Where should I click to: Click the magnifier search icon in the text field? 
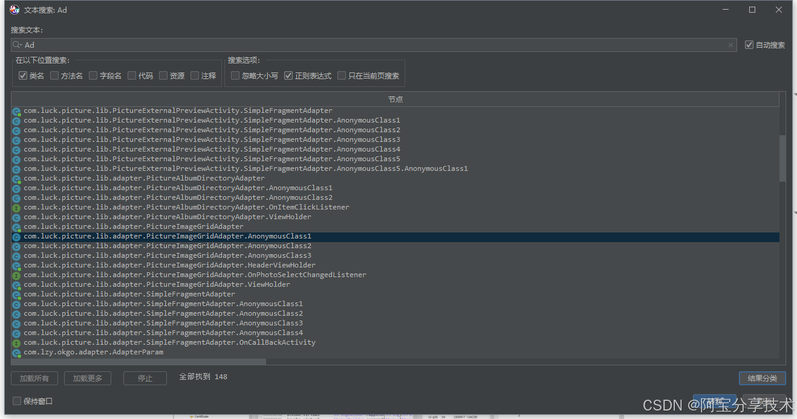pyautogui.click(x=18, y=45)
